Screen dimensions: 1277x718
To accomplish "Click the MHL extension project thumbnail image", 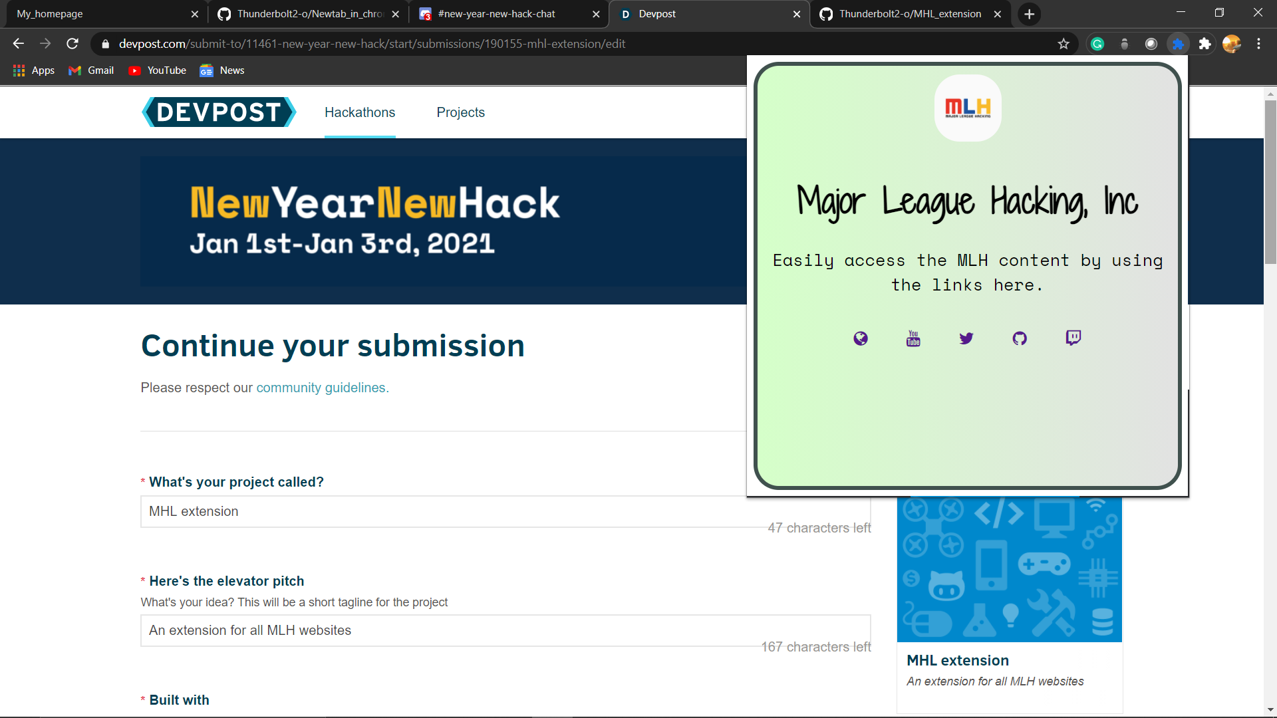I will coord(1009,569).
